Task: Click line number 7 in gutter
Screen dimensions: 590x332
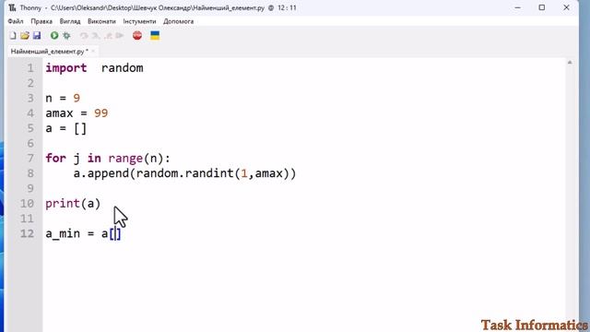Action: coord(30,158)
